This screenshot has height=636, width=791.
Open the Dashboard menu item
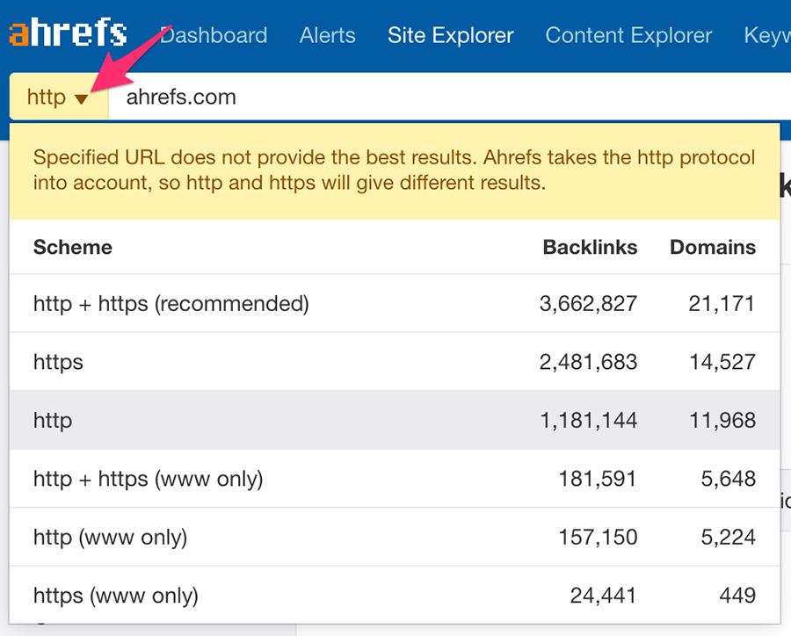214,36
